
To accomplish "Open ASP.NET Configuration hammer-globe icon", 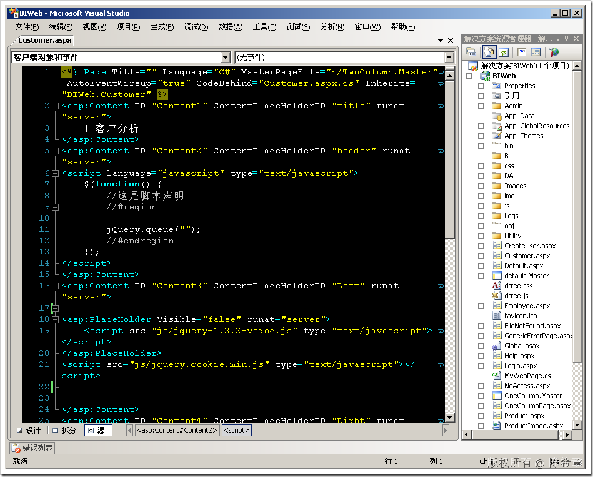I will (x=554, y=52).
